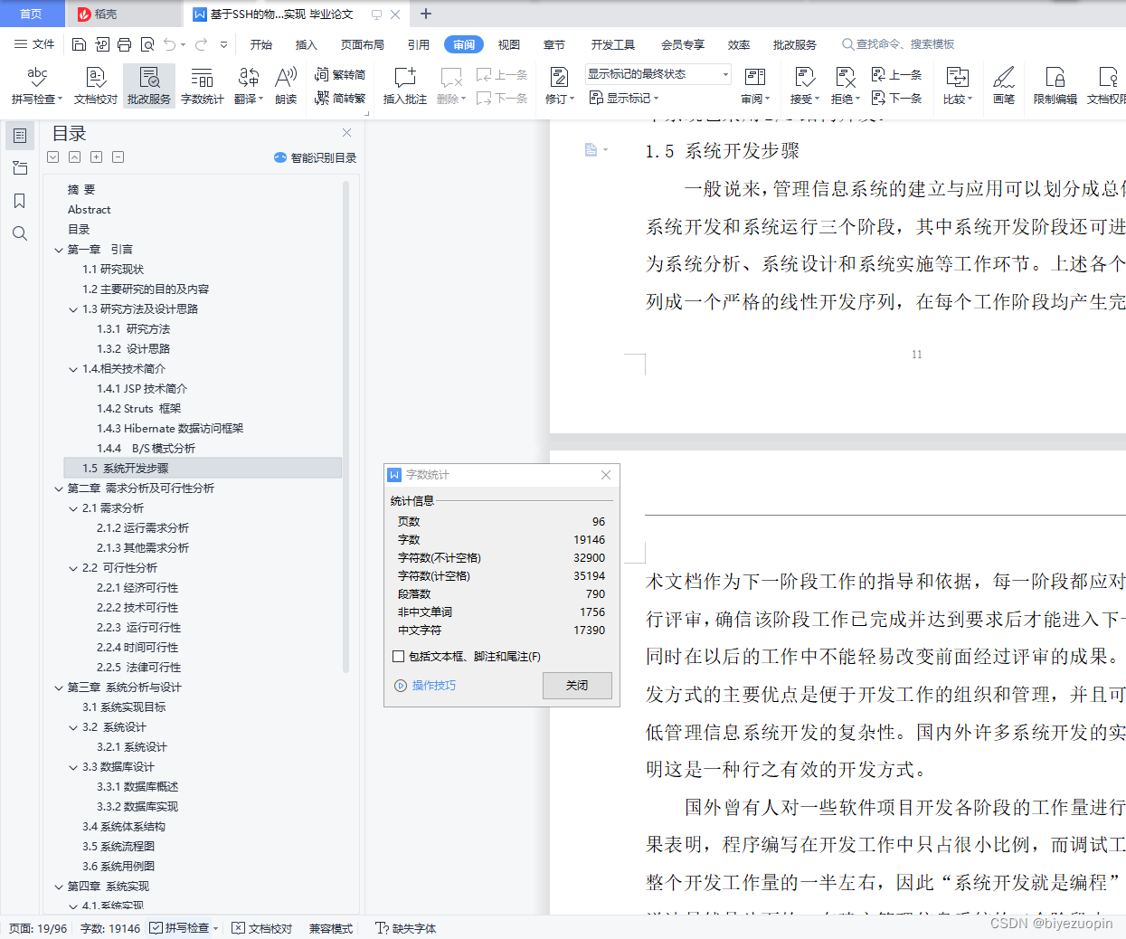The image size is (1126, 939).
Task: Start Read Aloud (朗读)
Action: (286, 86)
